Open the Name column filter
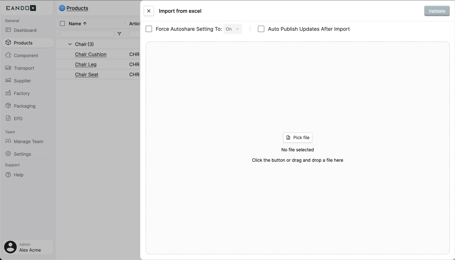The height and width of the screenshot is (260, 455). [x=119, y=33]
